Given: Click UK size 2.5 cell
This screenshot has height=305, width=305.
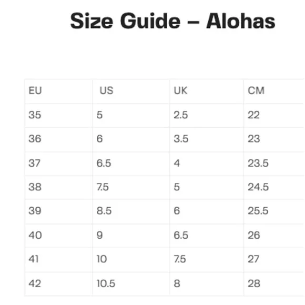Looking at the screenshot, I should [206, 115].
